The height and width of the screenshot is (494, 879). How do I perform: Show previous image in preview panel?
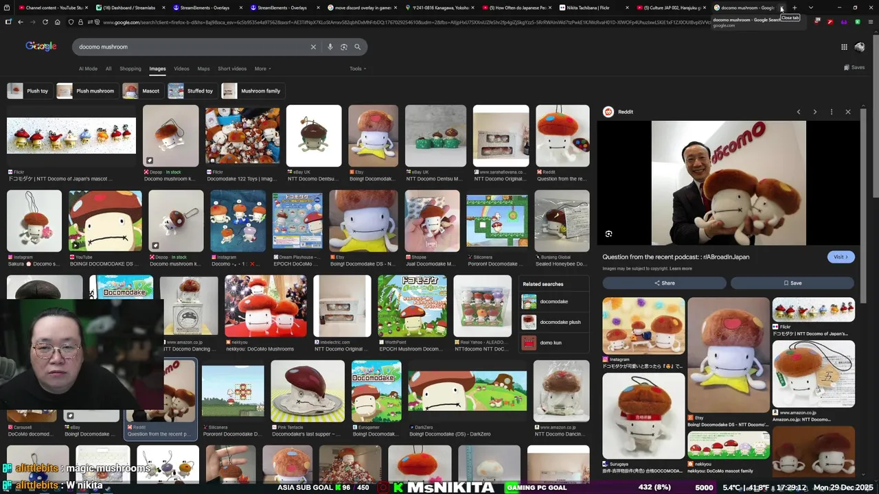pos(799,112)
